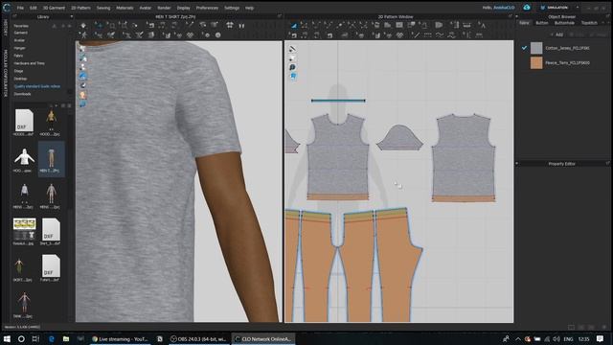Select the orange Fleece_Terry fabric swatch
Image resolution: width=613 pixels, height=345 pixels.
pyautogui.click(x=536, y=62)
